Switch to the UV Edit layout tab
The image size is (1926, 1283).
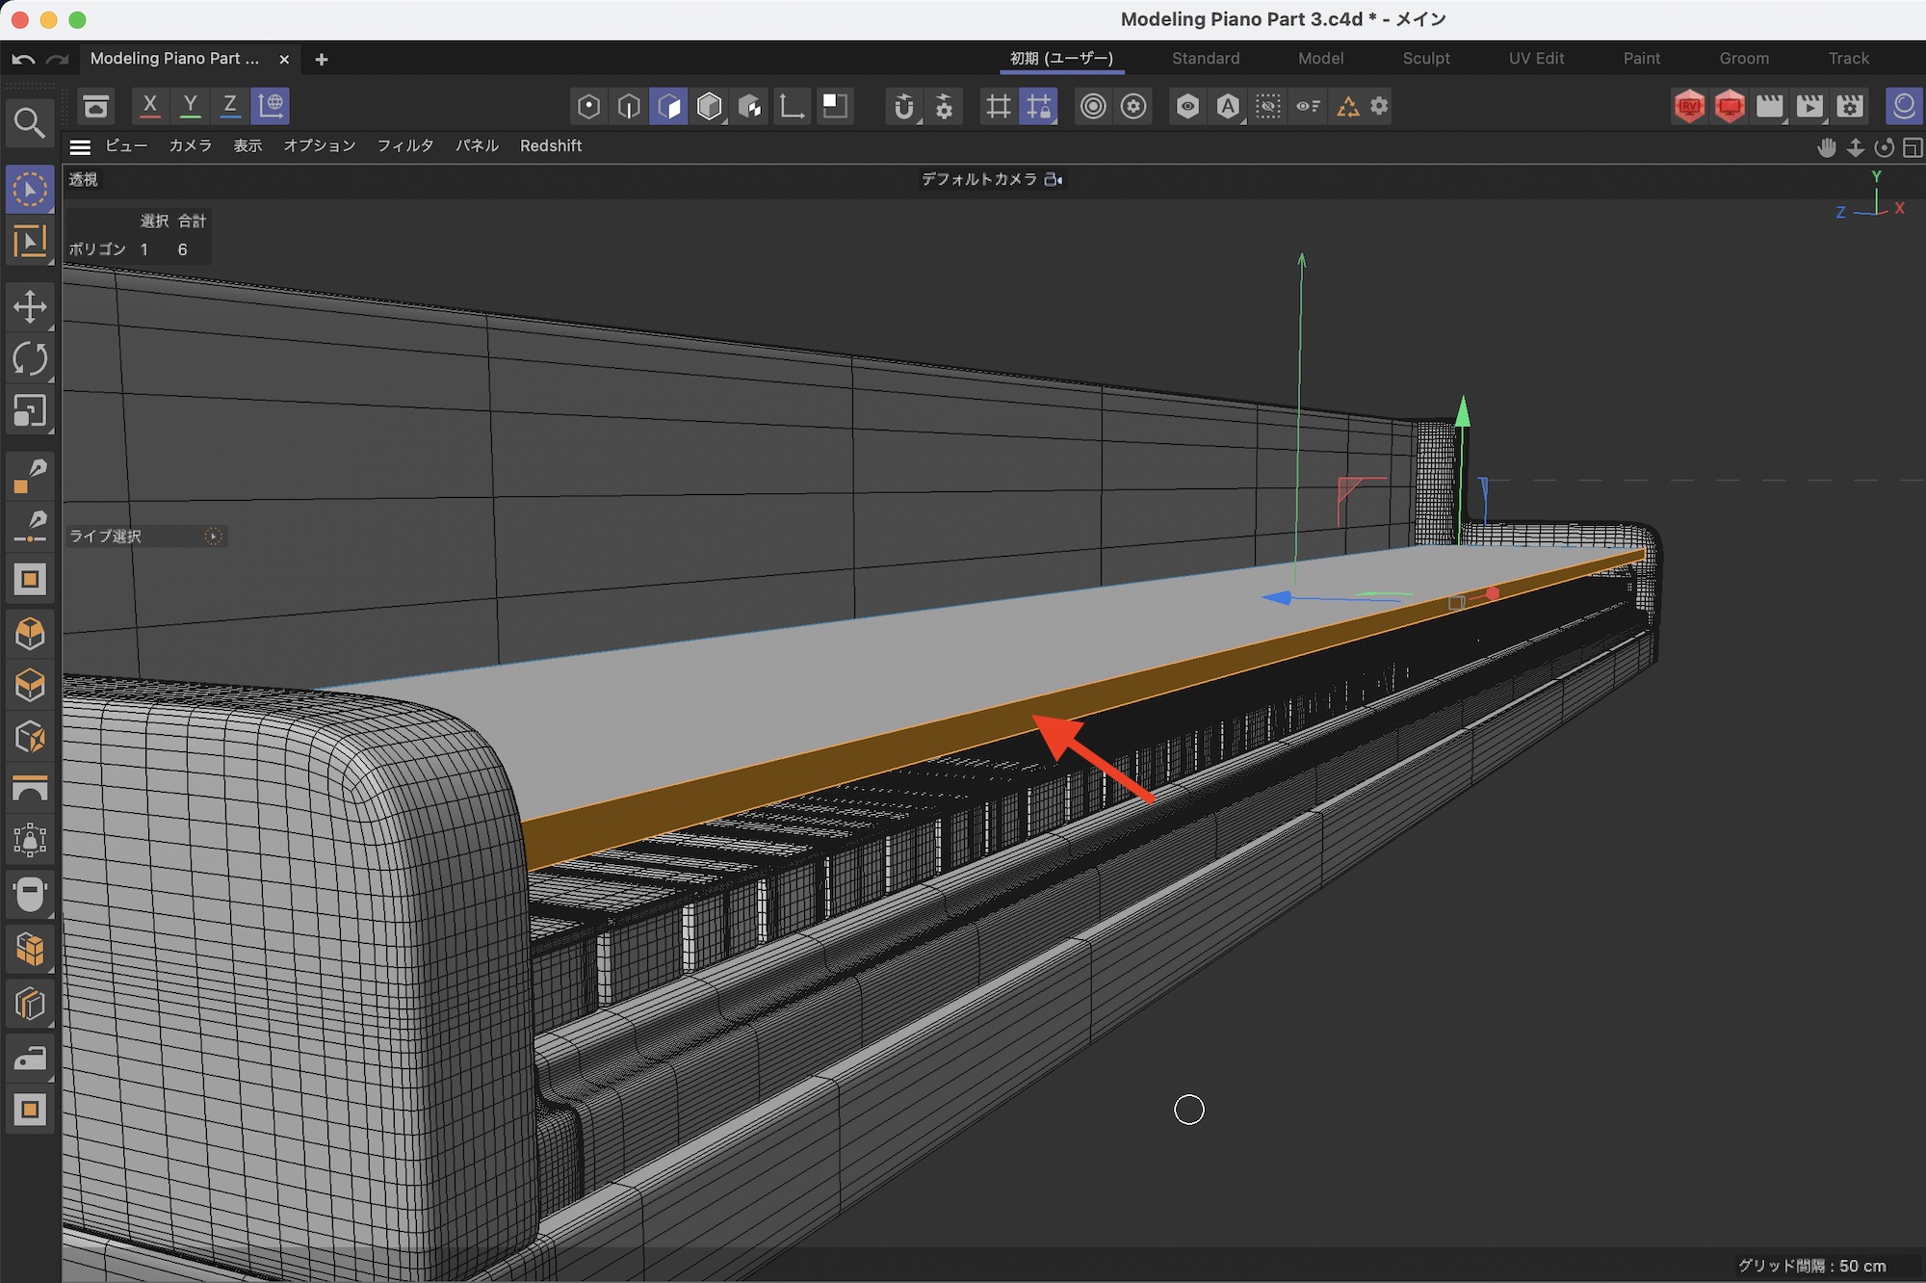coord(1536,59)
